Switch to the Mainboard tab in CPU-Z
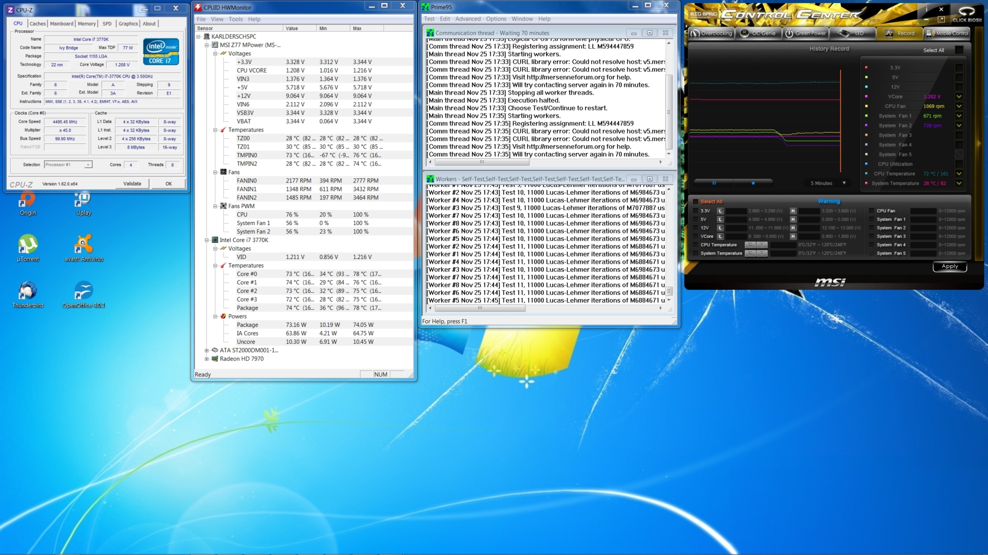 62,24
